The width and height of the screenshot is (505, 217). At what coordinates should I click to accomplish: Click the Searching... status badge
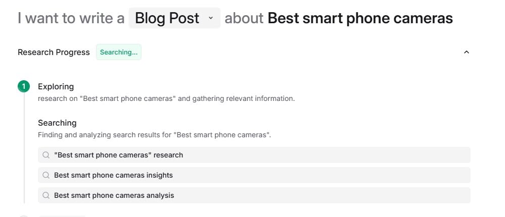tap(119, 52)
